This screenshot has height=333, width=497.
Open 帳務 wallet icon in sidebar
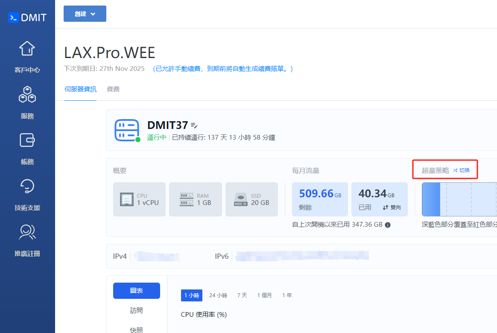[27, 140]
